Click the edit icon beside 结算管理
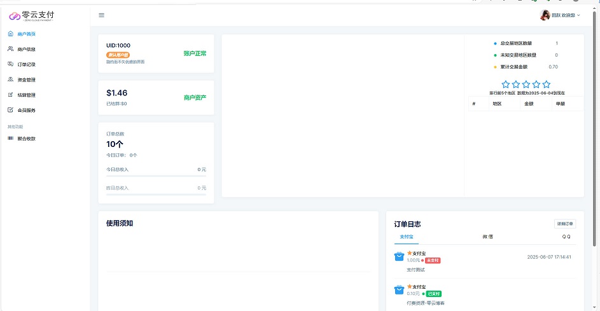 10,95
